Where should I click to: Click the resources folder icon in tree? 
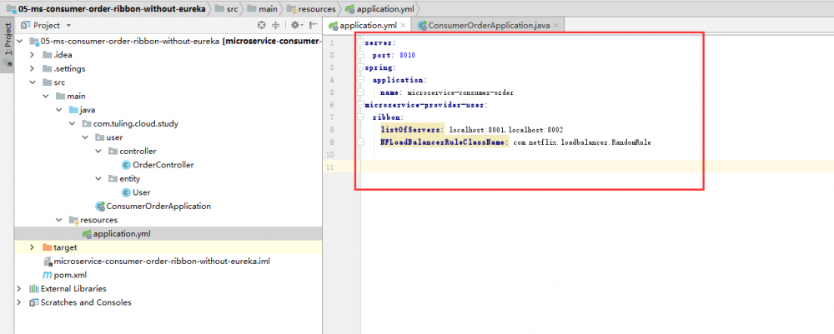coord(73,220)
